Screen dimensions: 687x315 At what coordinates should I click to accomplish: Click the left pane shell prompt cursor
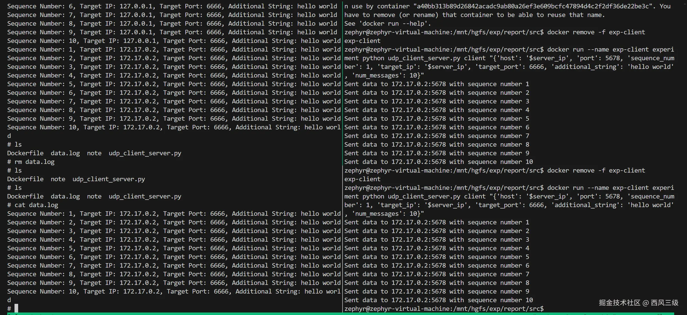pyautogui.click(x=16, y=308)
